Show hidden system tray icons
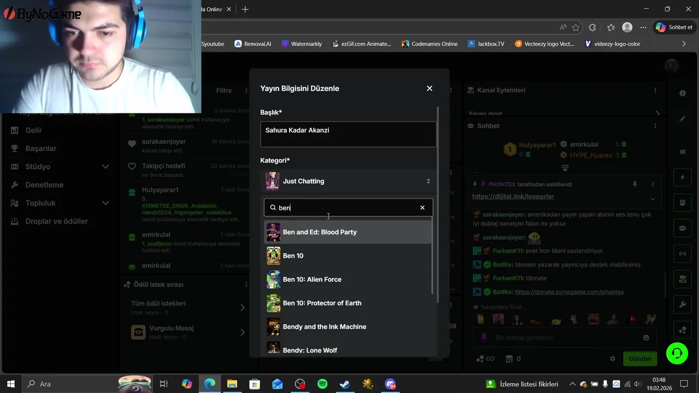699x393 pixels. (572, 384)
